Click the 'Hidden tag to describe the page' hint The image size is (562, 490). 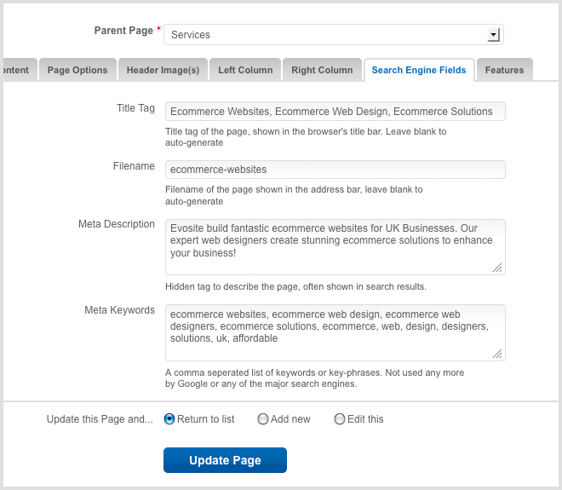[295, 286]
